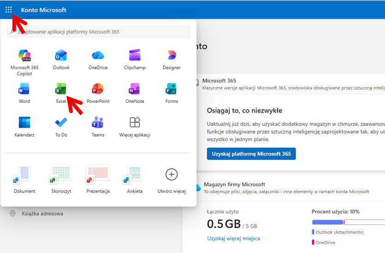Create a new Dokument

[24, 179]
